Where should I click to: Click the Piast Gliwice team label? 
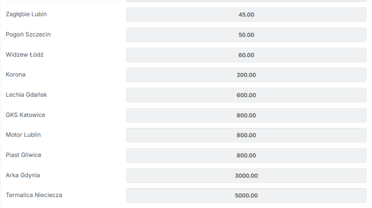pyautogui.click(x=23, y=155)
